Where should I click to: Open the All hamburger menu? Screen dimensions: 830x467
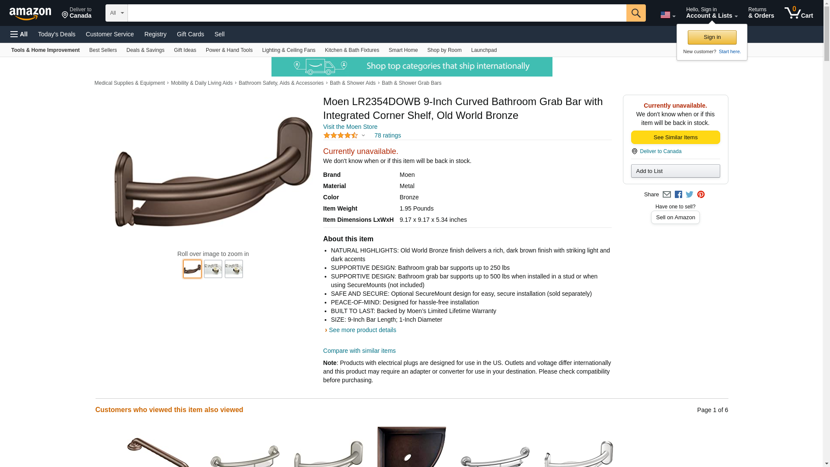pyautogui.click(x=19, y=34)
